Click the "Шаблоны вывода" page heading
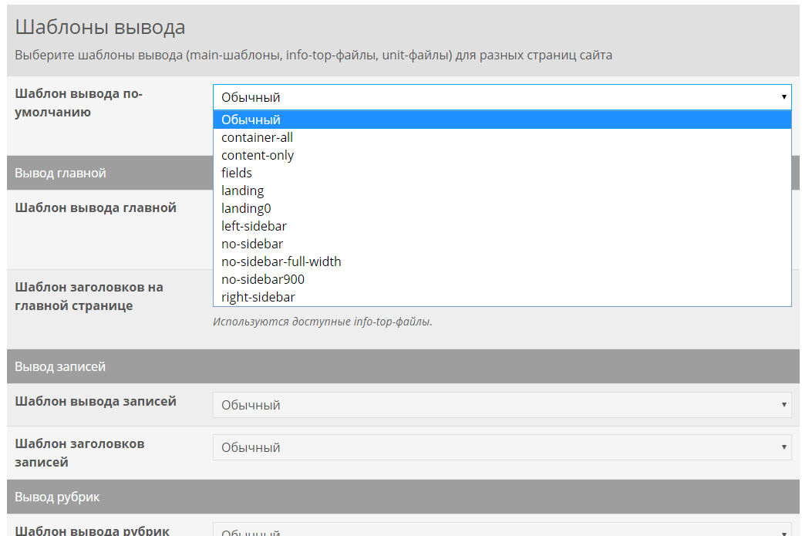This screenshot has height=536, width=802. pos(100,28)
